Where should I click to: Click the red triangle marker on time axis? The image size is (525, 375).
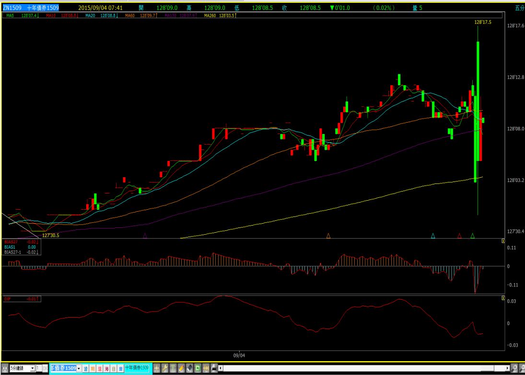459,236
